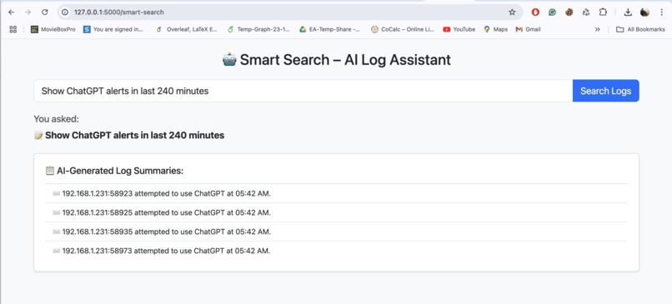Select the log entry for port 58973
The width and height of the screenshot is (672, 304).
click(x=336, y=251)
